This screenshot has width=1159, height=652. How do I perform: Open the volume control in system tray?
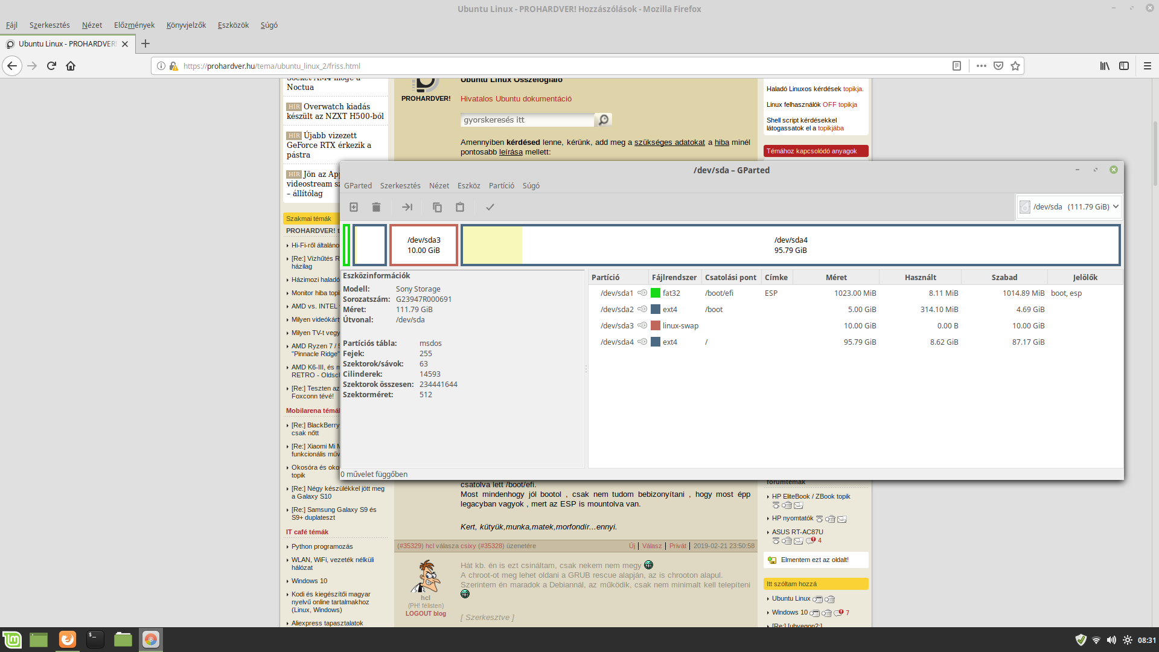[1111, 640]
